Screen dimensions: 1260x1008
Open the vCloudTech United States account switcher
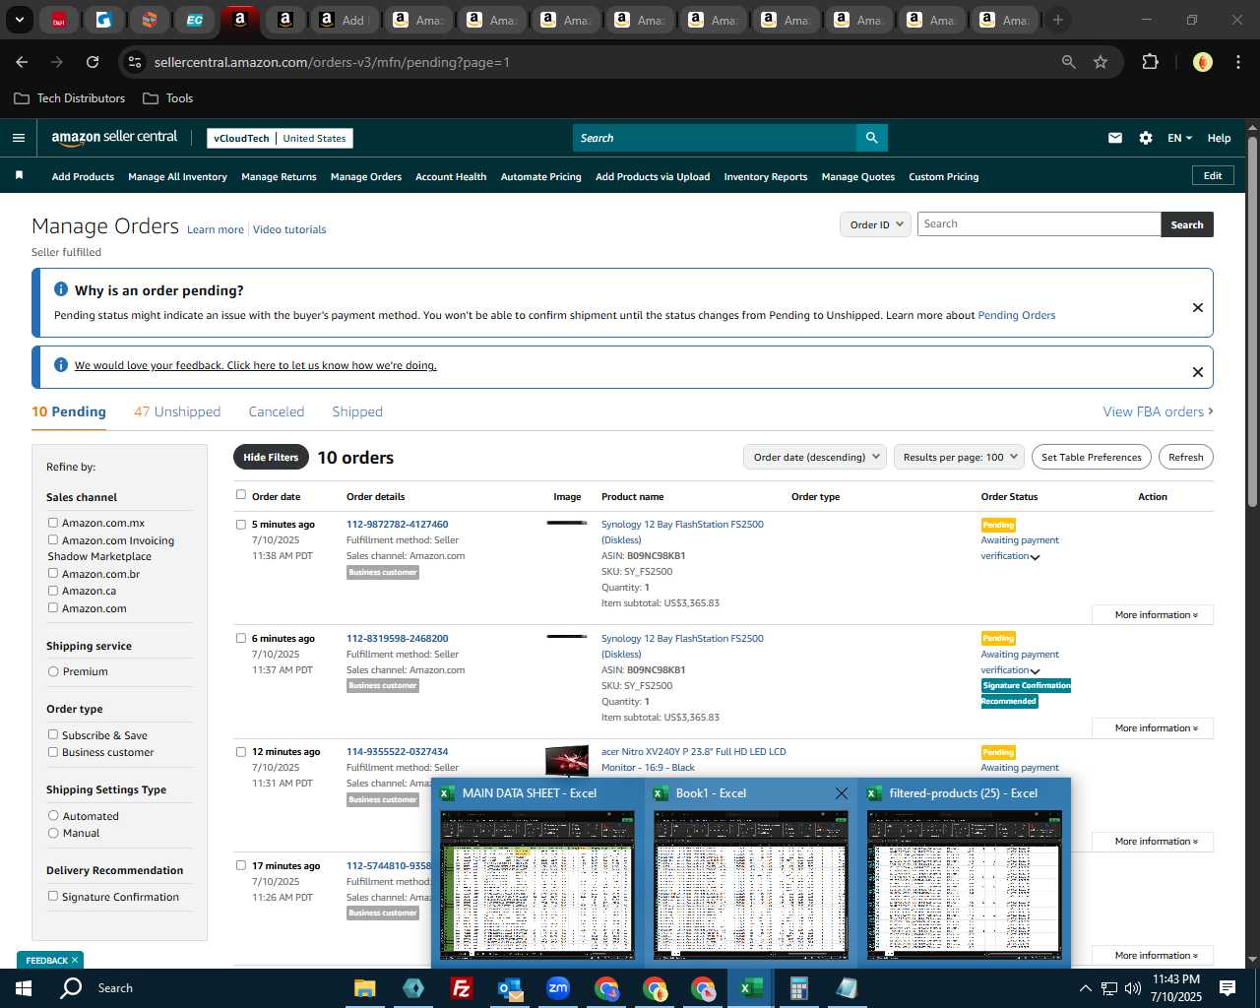[280, 138]
